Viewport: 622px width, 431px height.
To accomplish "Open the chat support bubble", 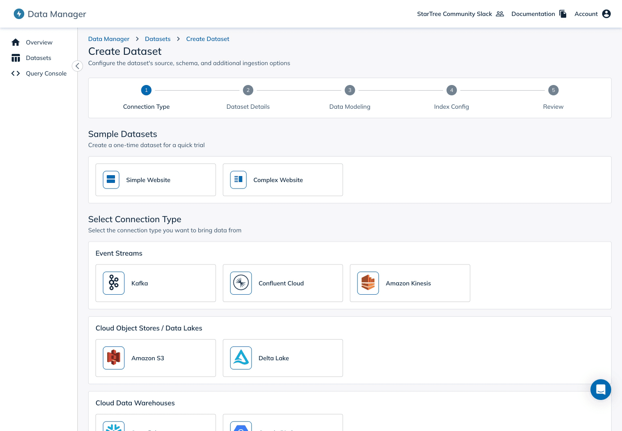I will point(600,389).
